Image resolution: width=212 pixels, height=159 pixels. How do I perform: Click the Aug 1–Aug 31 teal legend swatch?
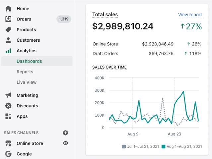164,147
